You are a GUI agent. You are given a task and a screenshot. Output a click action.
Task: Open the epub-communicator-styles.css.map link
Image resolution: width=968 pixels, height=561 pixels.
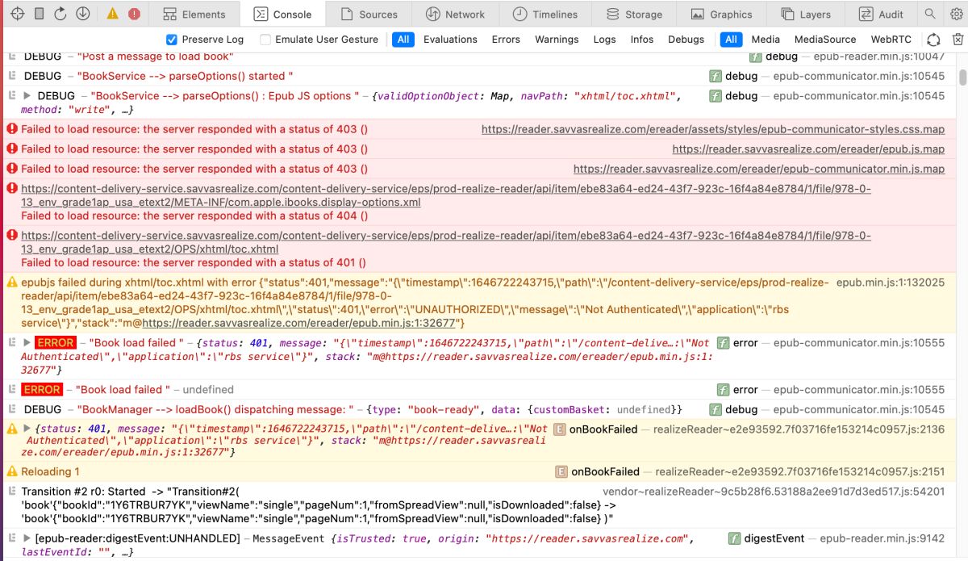tap(713, 129)
